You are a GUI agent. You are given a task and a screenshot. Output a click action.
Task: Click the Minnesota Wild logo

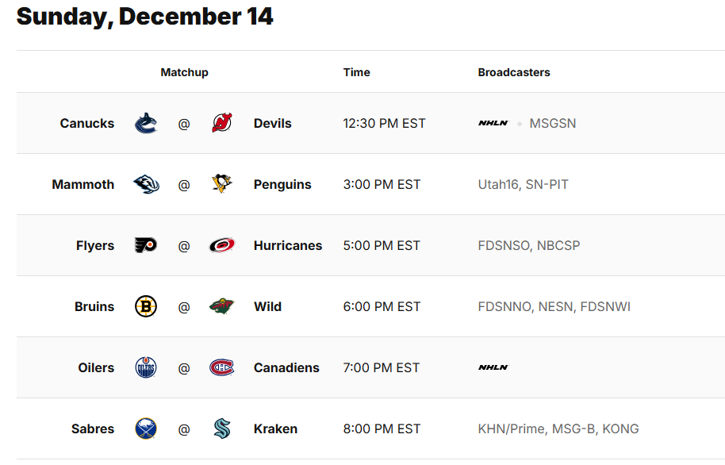(x=222, y=306)
